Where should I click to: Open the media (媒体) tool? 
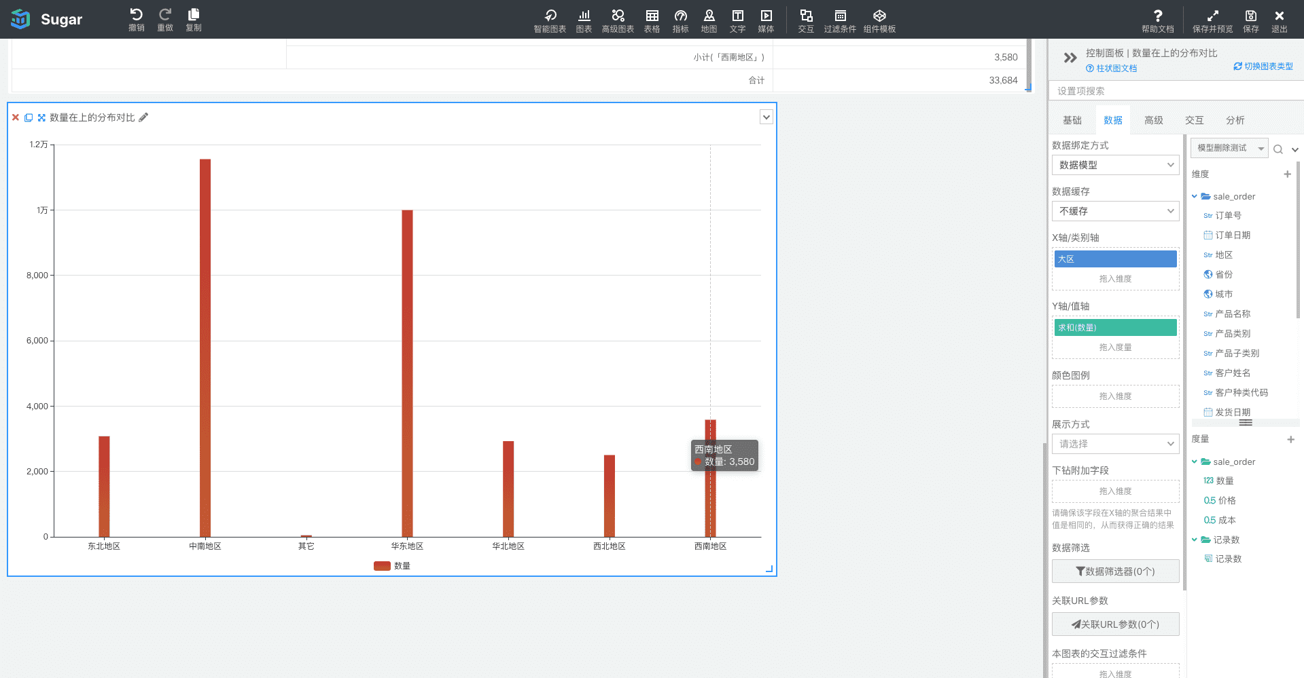point(766,20)
